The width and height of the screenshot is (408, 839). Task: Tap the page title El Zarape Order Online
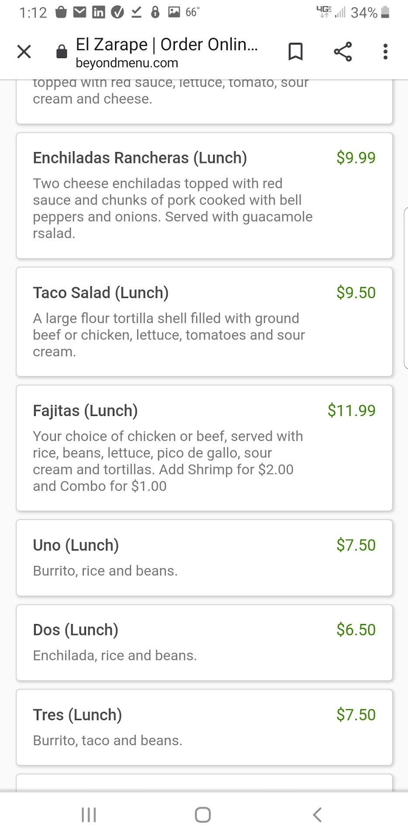pyautogui.click(x=166, y=45)
